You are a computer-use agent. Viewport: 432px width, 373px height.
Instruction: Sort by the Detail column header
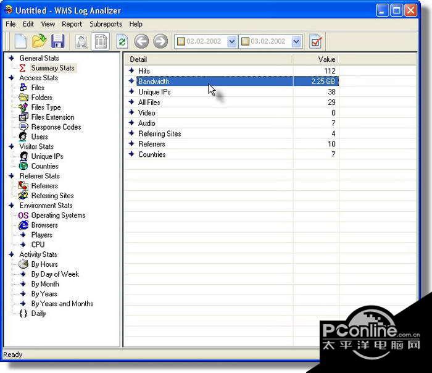tap(209, 59)
